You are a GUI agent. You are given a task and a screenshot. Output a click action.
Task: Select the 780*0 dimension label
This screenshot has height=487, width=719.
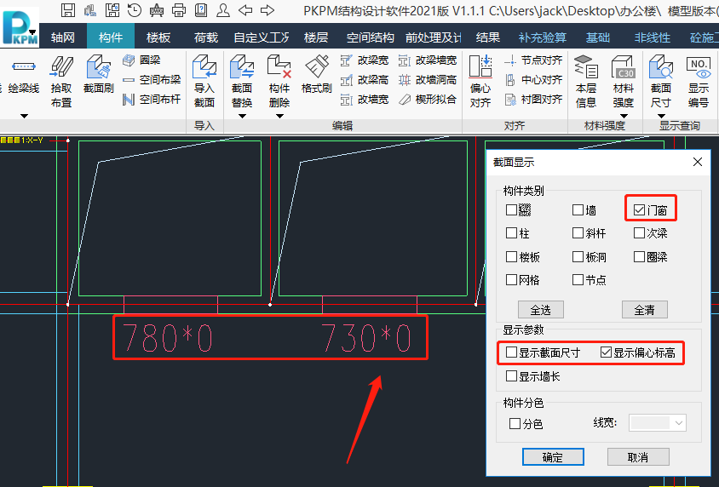(167, 338)
